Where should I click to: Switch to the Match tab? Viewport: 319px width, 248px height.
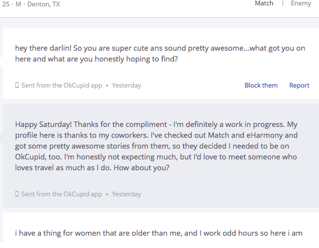click(264, 3)
